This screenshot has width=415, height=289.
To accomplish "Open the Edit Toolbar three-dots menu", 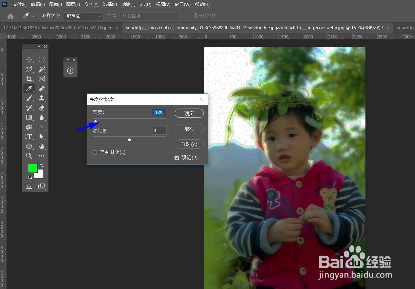I will (x=42, y=156).
